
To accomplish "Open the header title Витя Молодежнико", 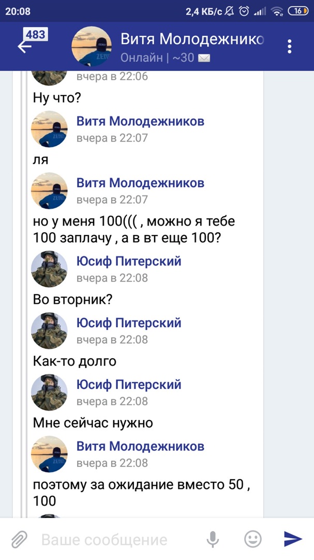I will point(192,39).
